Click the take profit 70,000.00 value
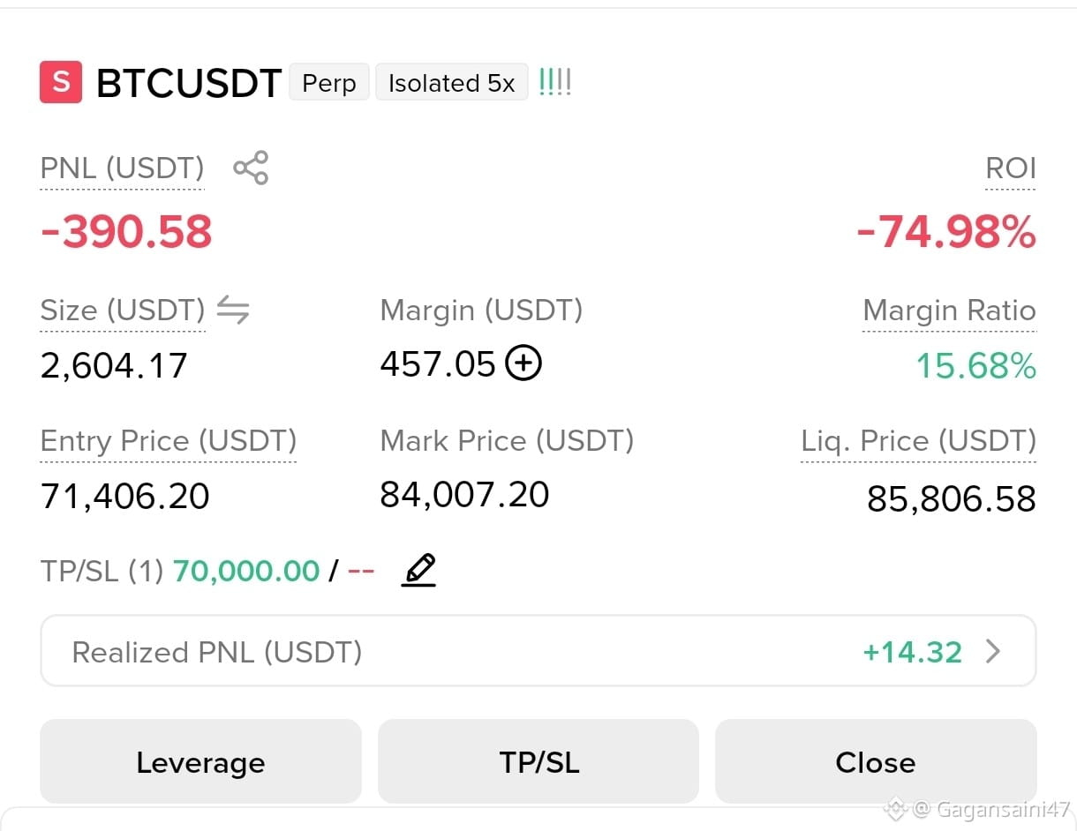Image resolution: width=1077 pixels, height=831 pixels. tap(246, 572)
